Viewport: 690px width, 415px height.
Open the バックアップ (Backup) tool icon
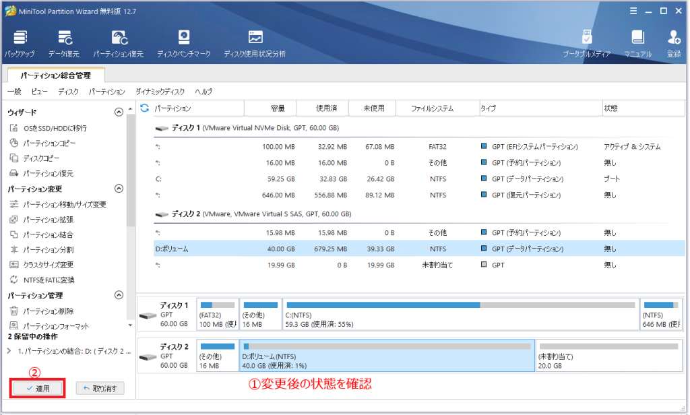pos(20,44)
